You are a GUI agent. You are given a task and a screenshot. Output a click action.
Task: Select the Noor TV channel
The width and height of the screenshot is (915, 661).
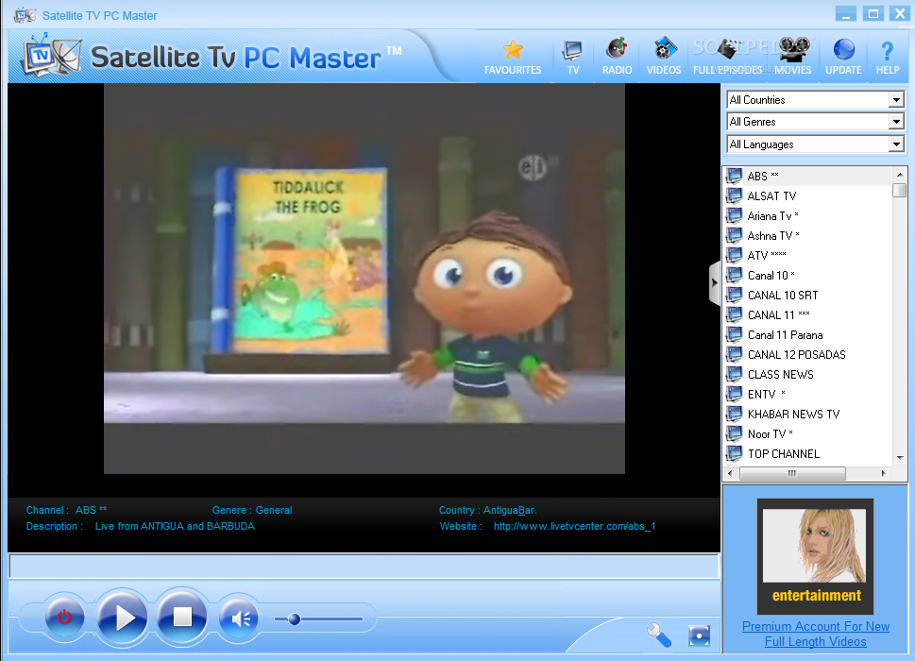(x=808, y=434)
